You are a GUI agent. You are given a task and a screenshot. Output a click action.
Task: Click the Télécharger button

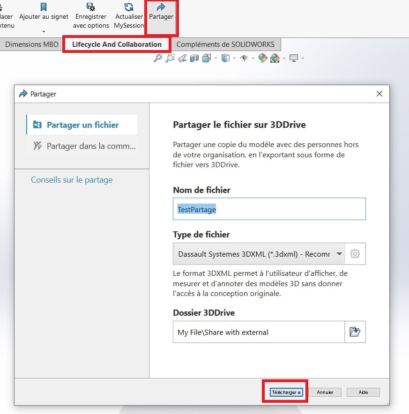(x=286, y=392)
